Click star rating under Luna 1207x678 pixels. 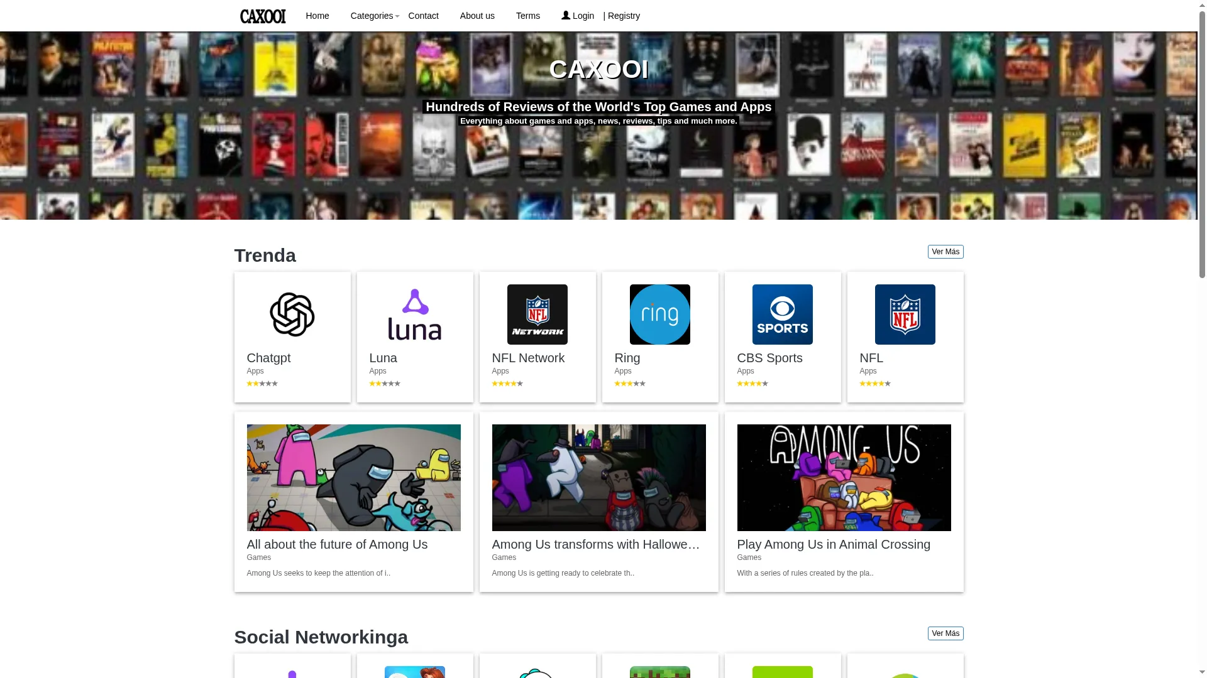click(385, 384)
